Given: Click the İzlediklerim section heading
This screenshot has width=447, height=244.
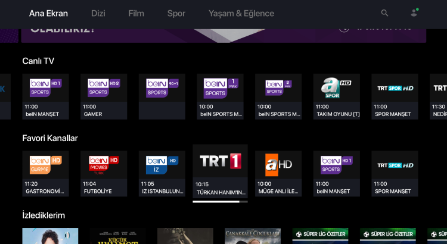Looking at the screenshot, I should [x=44, y=215].
